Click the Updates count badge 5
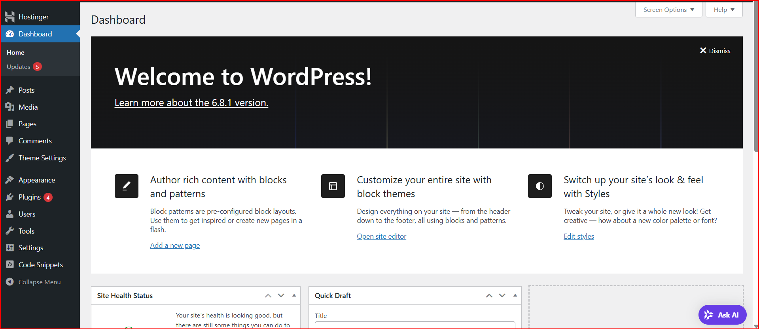The width and height of the screenshot is (759, 329). point(37,67)
